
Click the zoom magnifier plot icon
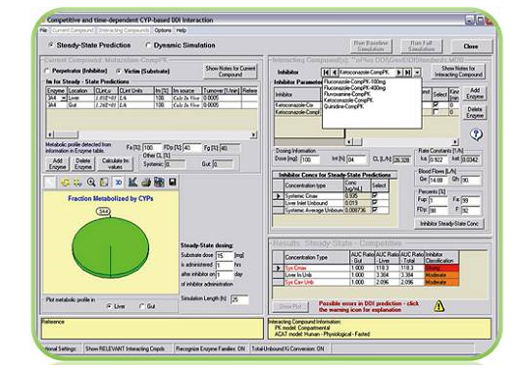[x=91, y=182]
